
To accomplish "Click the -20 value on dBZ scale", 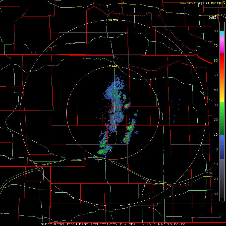I will click(215, 179).
